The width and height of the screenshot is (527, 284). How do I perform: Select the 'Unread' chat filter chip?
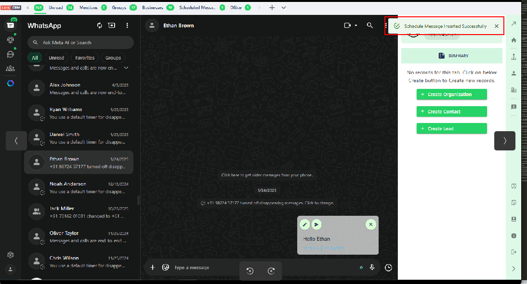tap(56, 58)
